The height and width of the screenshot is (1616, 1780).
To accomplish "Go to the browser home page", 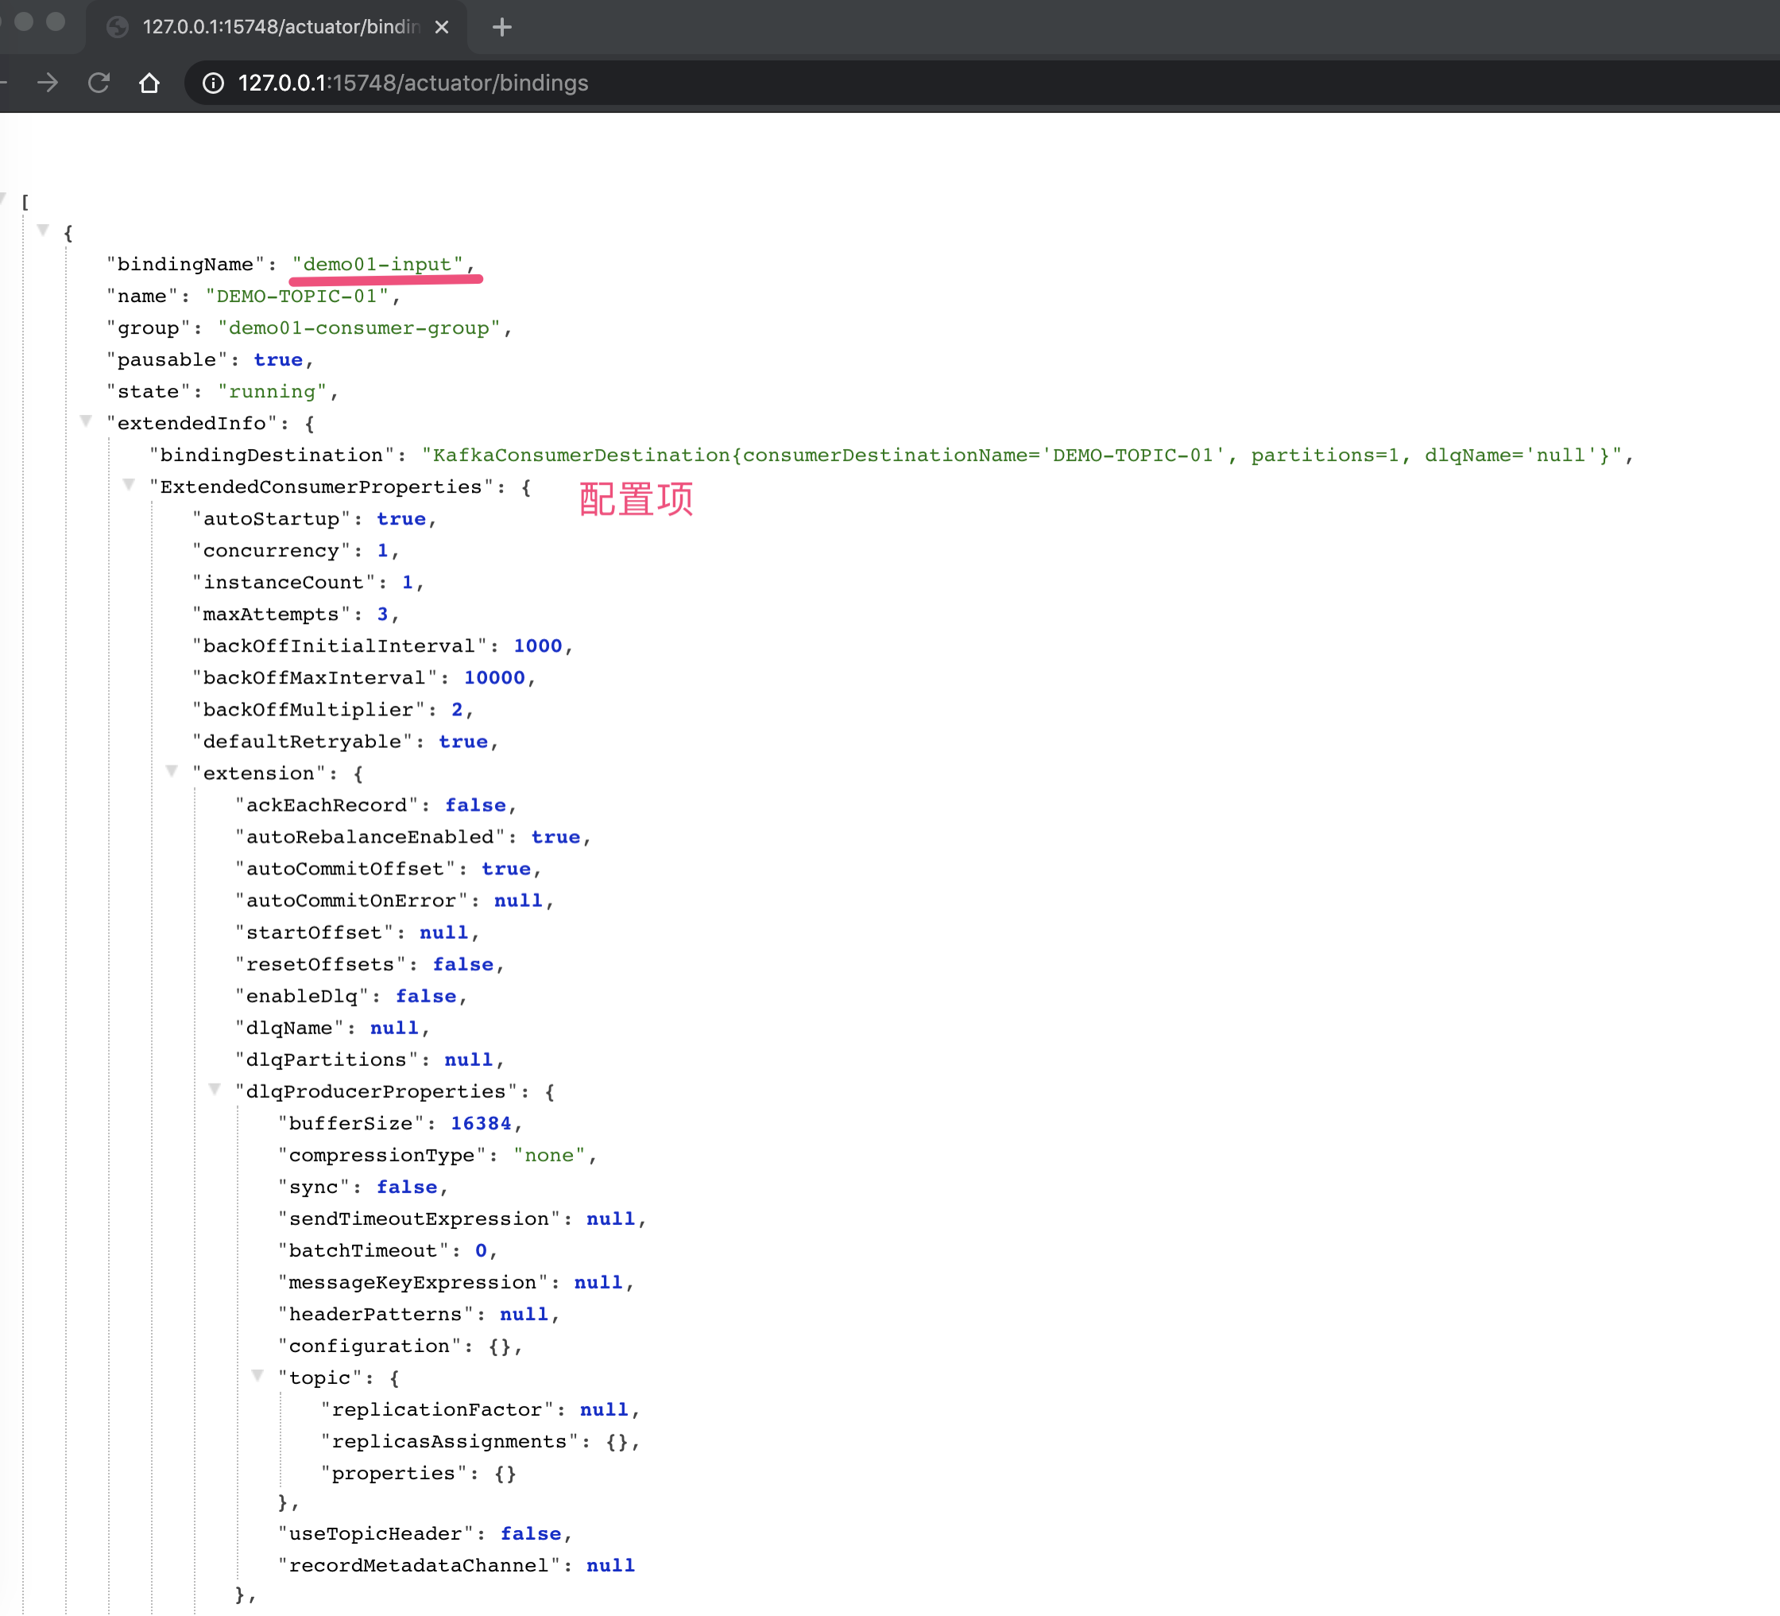I will (x=149, y=83).
